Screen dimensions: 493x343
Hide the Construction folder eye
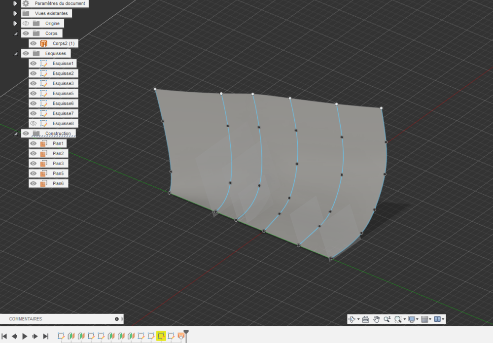tap(26, 134)
